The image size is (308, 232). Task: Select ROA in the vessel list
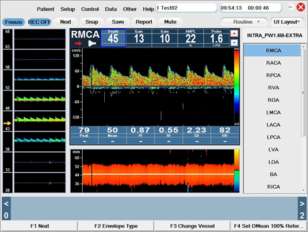pos(272,100)
